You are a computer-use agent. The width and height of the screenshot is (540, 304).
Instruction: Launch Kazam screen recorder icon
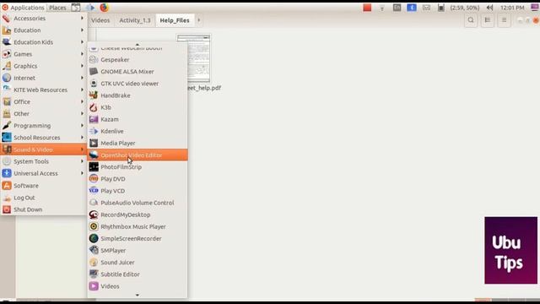94,119
